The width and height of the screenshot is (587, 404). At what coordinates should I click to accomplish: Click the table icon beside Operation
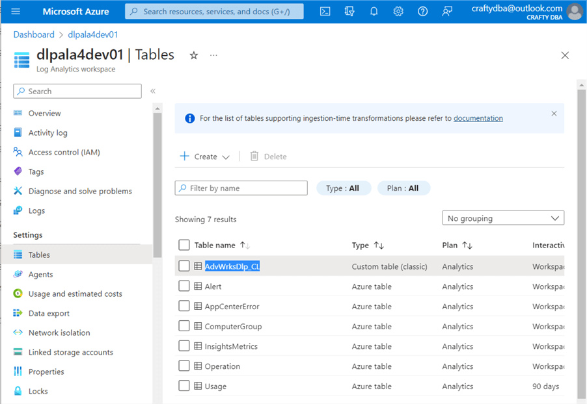click(198, 366)
